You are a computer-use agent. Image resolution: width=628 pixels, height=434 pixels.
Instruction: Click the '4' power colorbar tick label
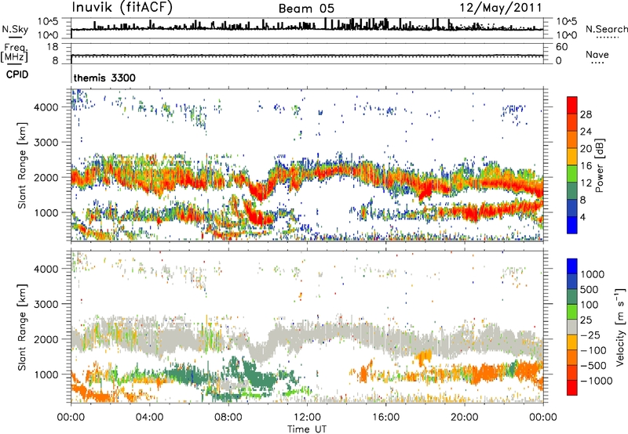[583, 217]
